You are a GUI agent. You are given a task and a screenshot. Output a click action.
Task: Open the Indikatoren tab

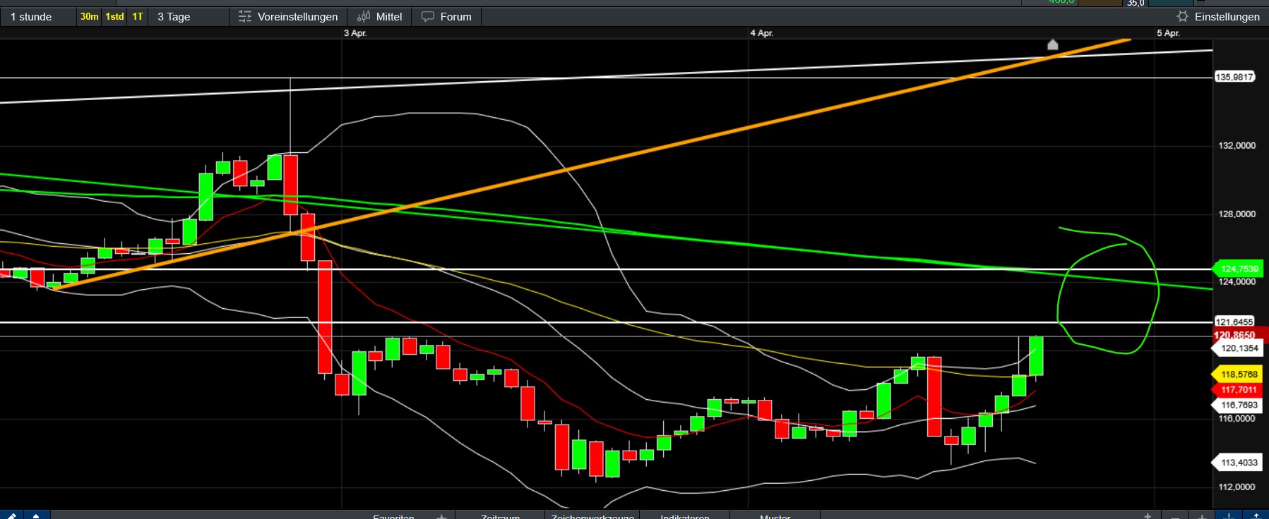coord(685,516)
